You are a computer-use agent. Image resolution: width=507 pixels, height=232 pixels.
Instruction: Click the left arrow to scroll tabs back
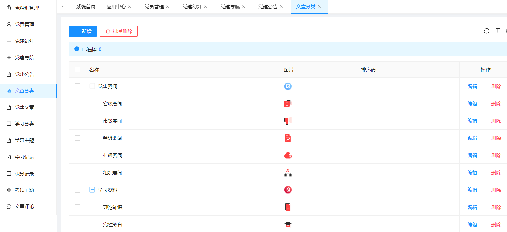pos(64,7)
